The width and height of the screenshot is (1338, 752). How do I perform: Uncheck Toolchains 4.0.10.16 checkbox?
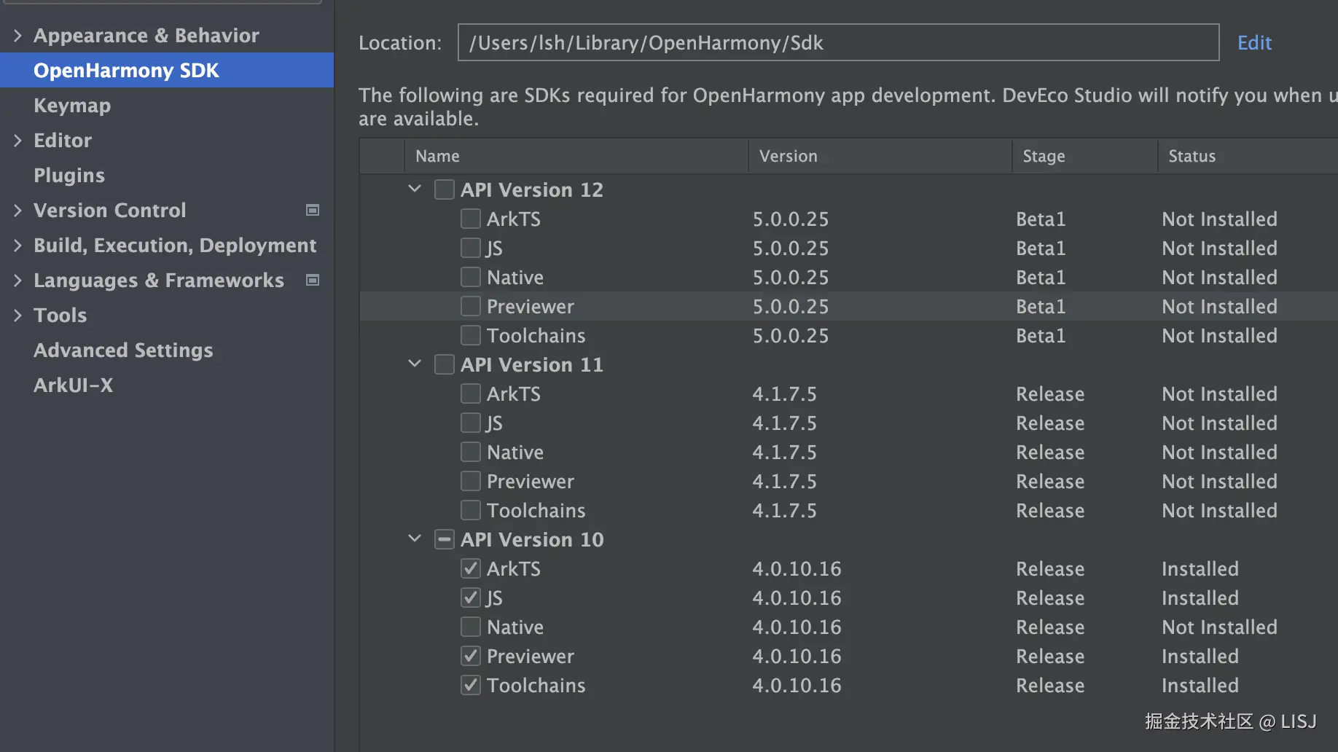[471, 685]
